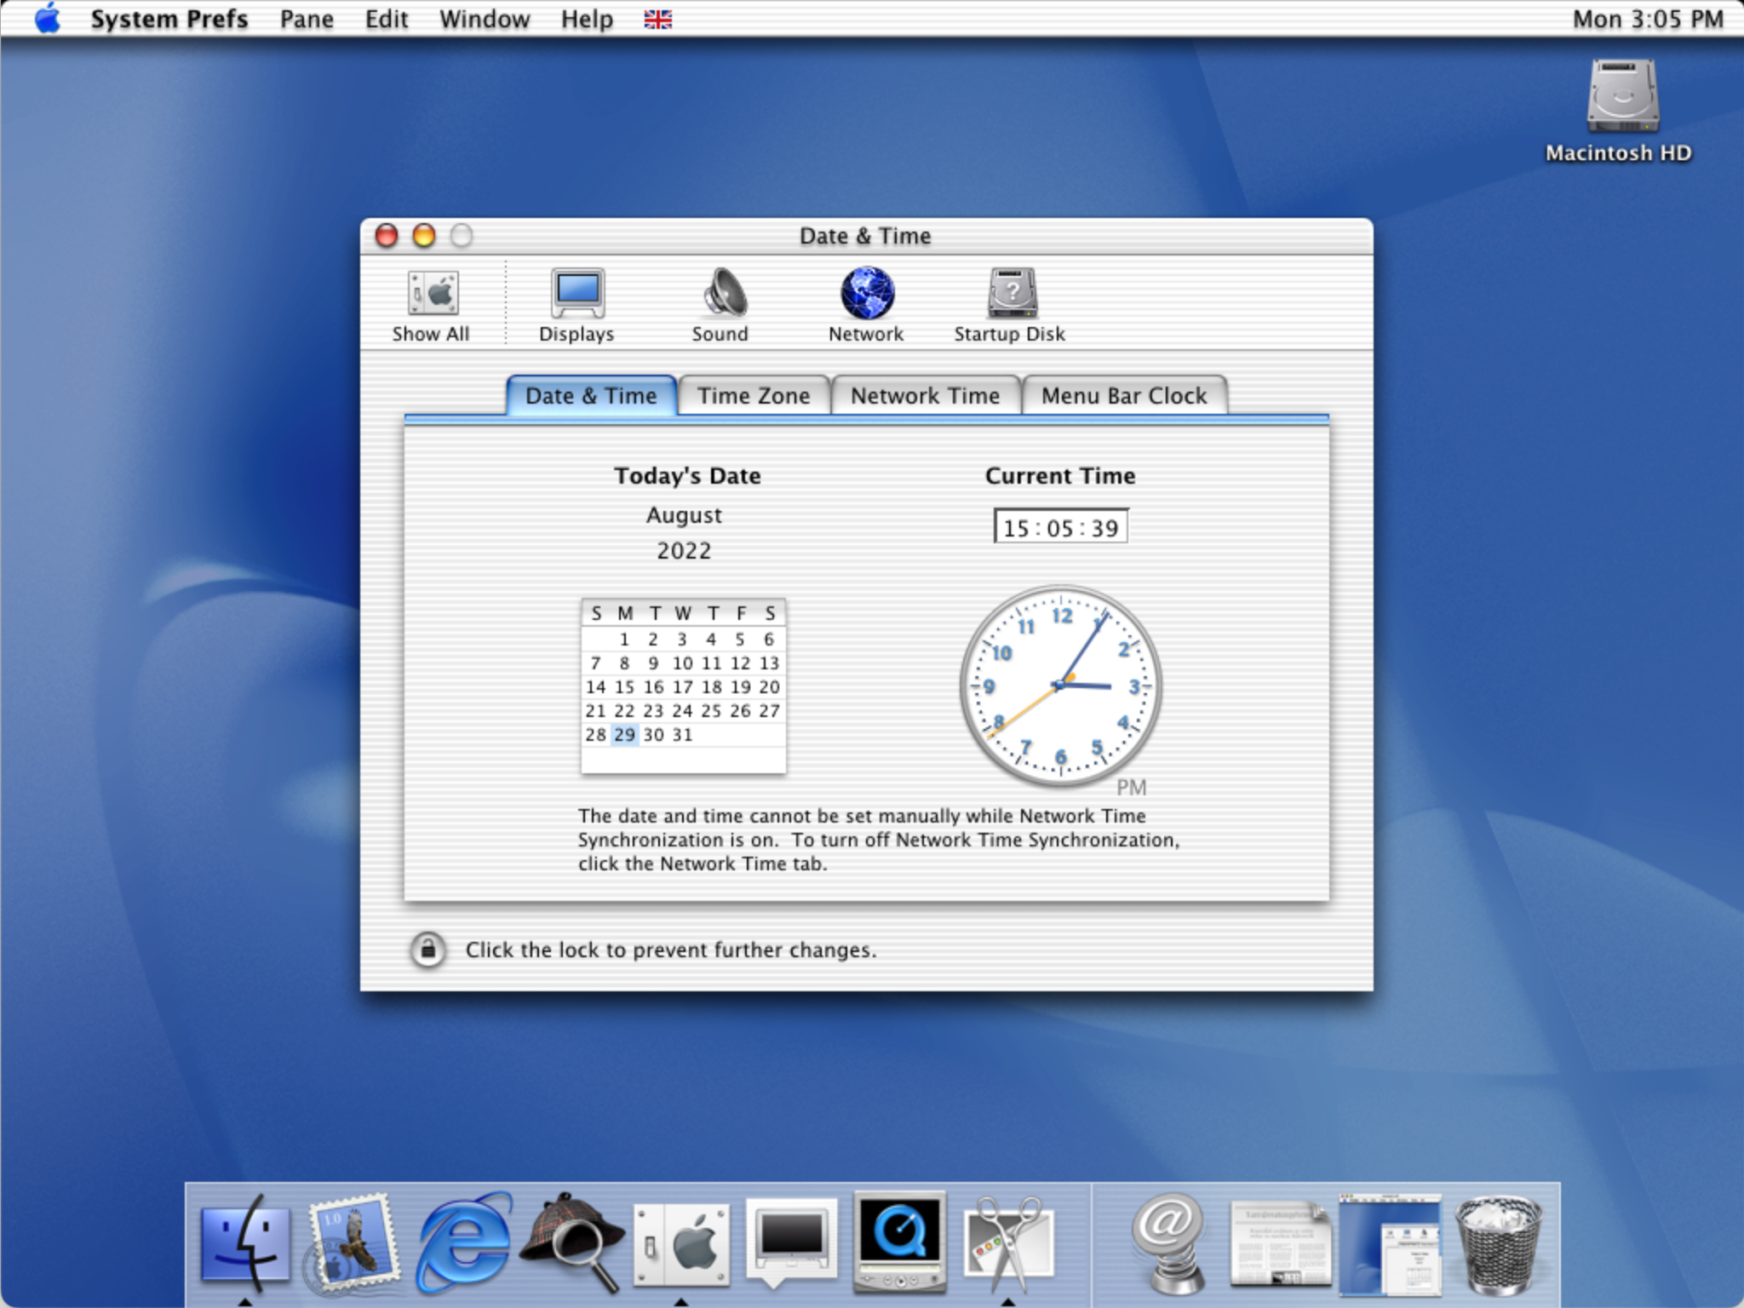Click the year label 2022
1744x1308 pixels.
pyautogui.click(x=684, y=551)
